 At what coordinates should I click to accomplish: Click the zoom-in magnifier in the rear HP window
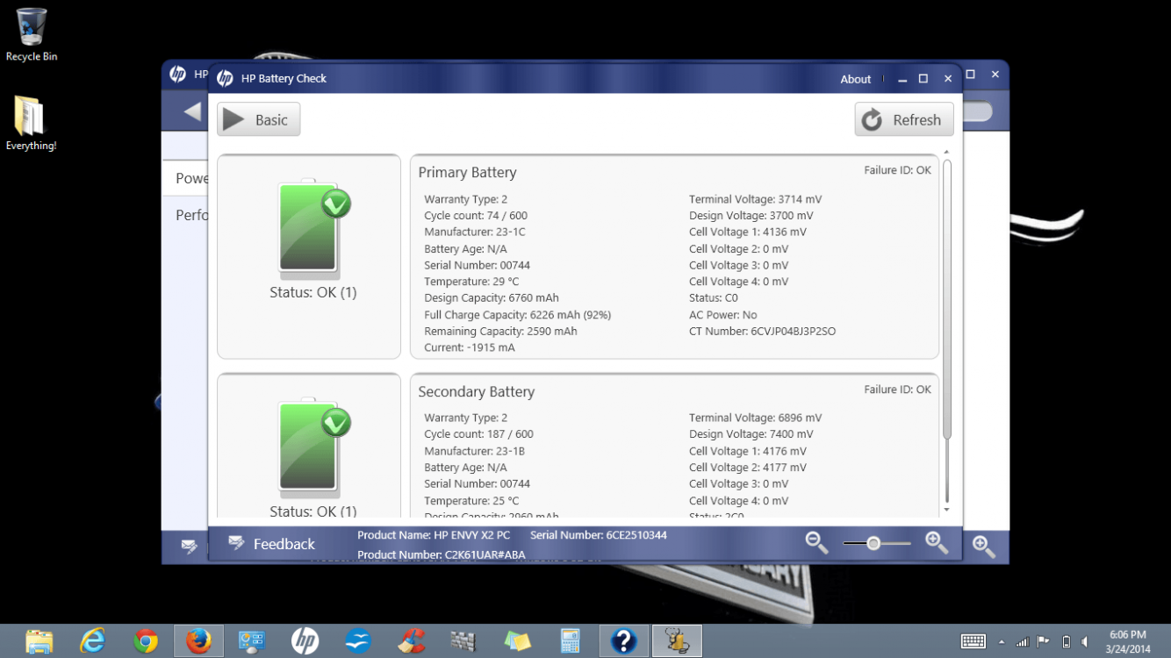click(984, 547)
